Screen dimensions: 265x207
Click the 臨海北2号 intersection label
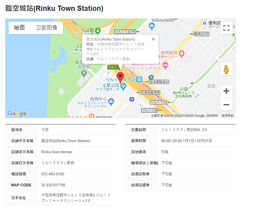coord(201,34)
